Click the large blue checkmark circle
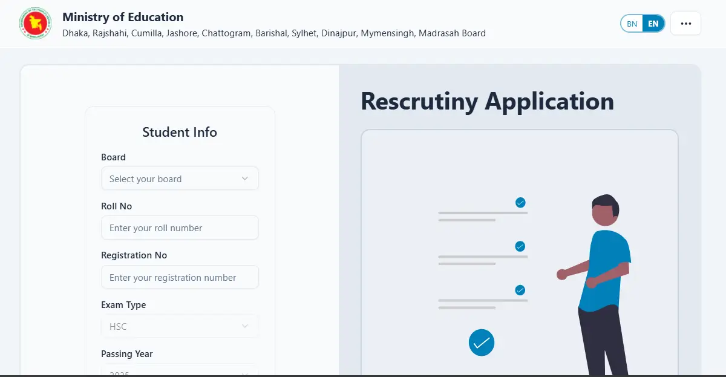Image resolution: width=726 pixels, height=377 pixels. (x=482, y=343)
